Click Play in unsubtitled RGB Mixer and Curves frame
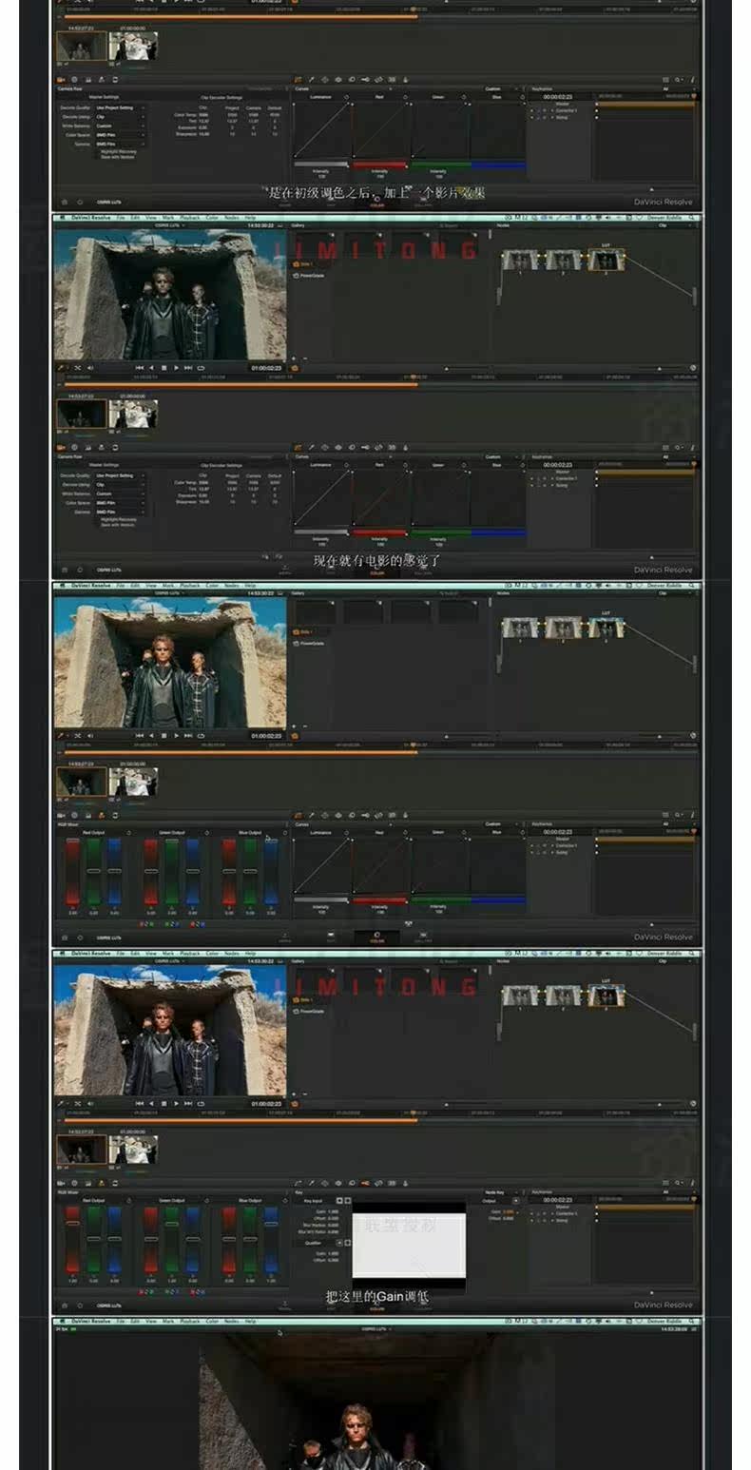Screen dimensions: 751x1470 pos(176,735)
